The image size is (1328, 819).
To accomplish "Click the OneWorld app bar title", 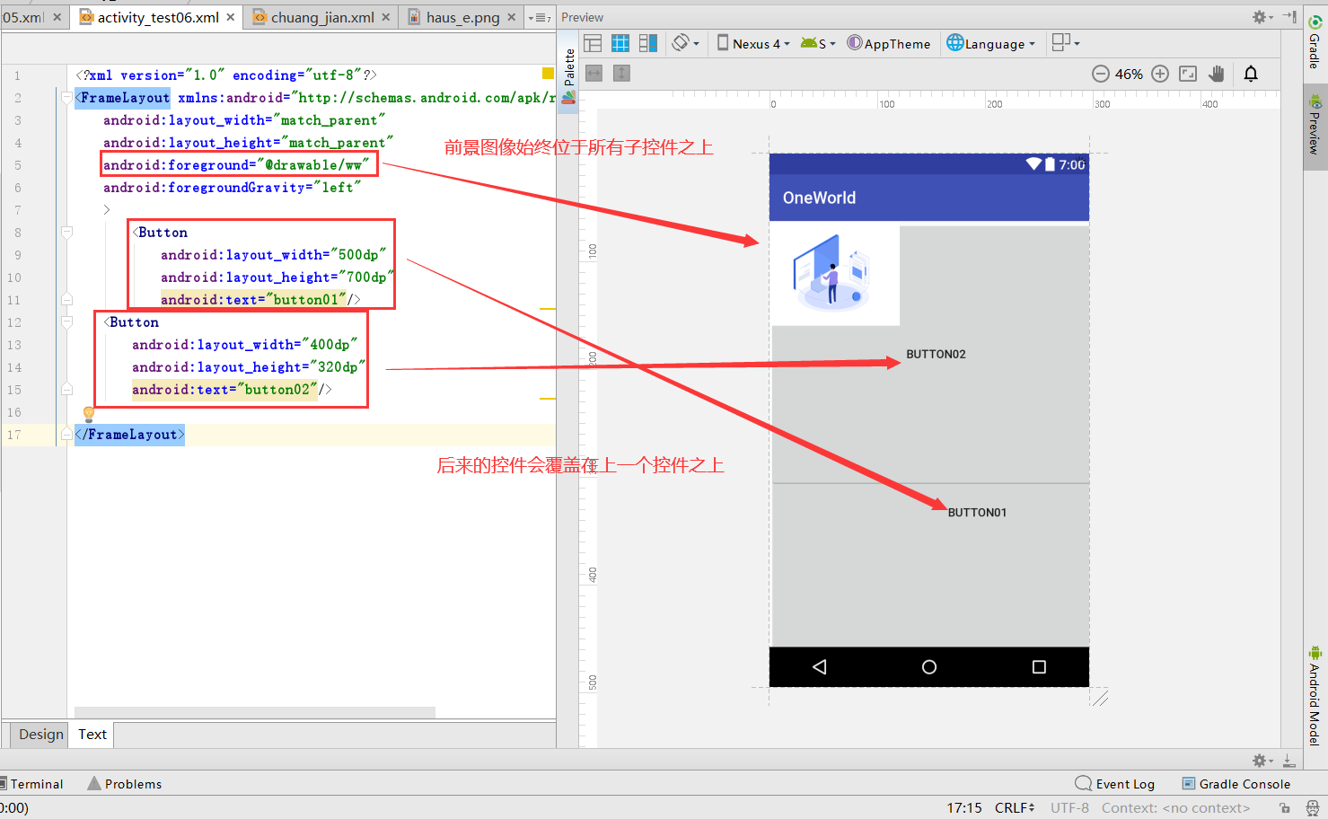I will [819, 198].
